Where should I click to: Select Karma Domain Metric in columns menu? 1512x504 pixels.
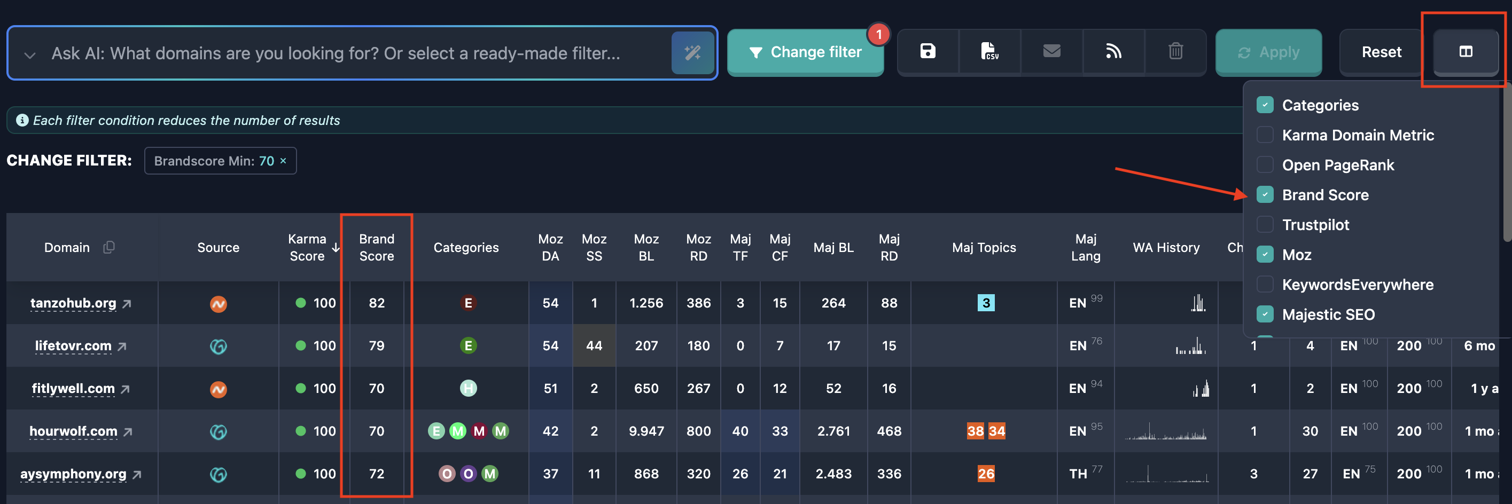(1265, 135)
